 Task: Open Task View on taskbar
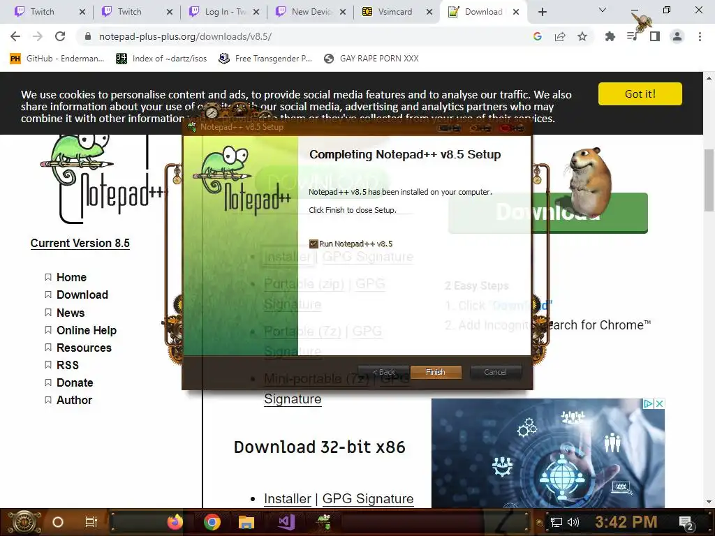tap(91, 522)
